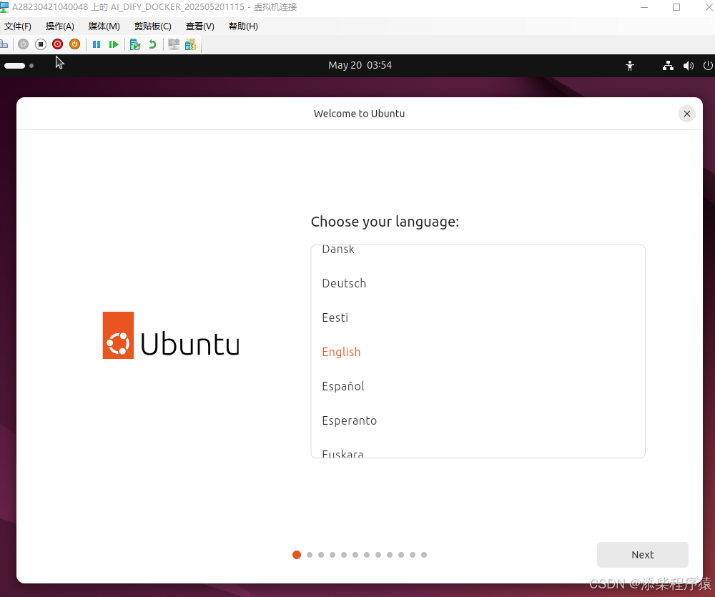The width and height of the screenshot is (715, 597).
Task: Shut down the VM using the red power icon
Action: pos(57,44)
